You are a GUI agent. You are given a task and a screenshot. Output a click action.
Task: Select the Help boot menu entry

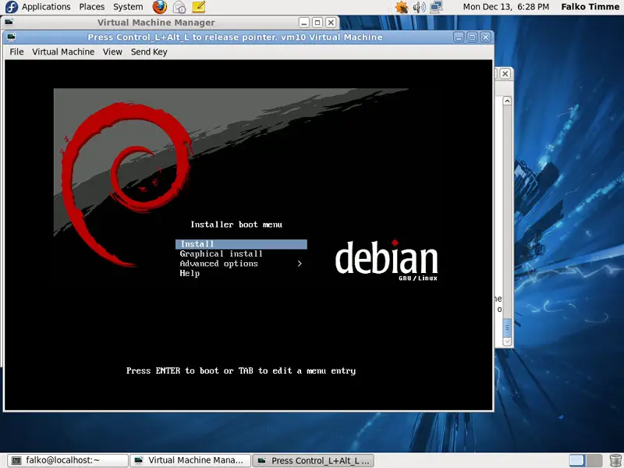[190, 274]
